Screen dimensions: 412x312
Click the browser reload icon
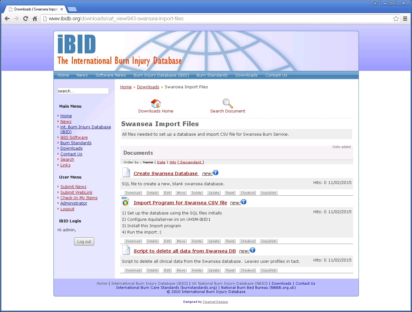pyautogui.click(x=25, y=19)
